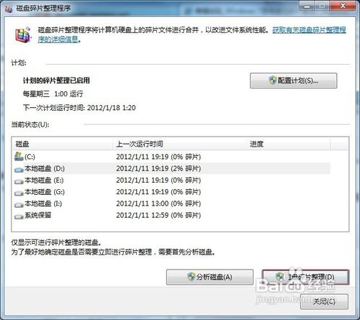Click the 计划: section label
This screenshot has width=360, height=320.
click(19, 63)
